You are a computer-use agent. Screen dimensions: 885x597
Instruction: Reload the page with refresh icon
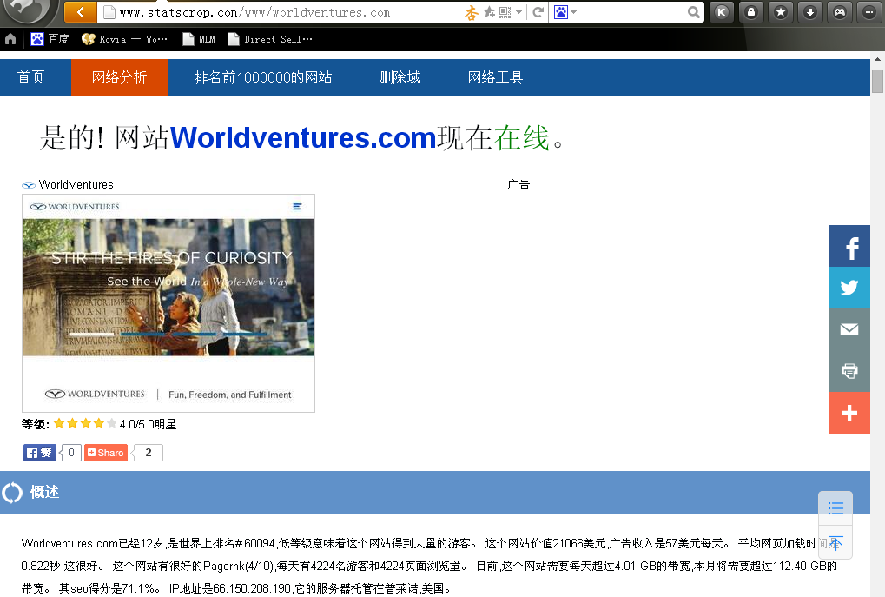(538, 12)
